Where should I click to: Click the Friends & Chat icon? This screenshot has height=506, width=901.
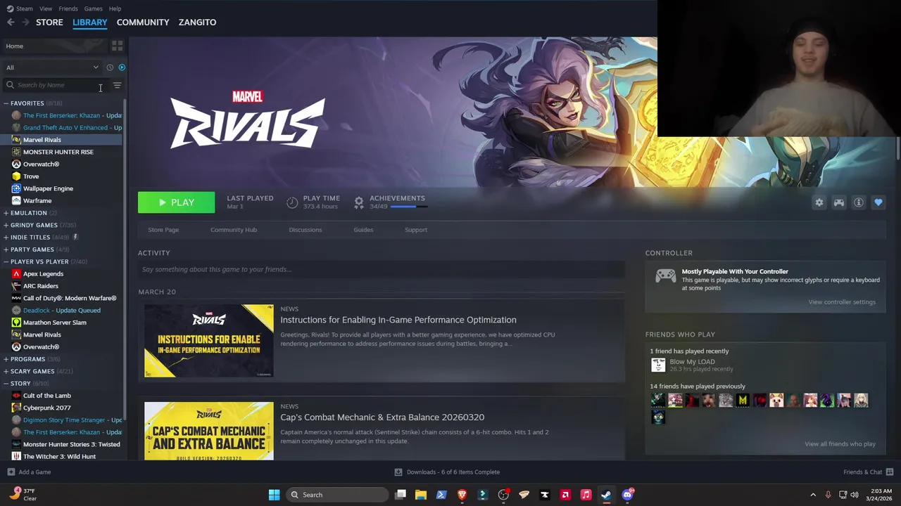[890, 472]
